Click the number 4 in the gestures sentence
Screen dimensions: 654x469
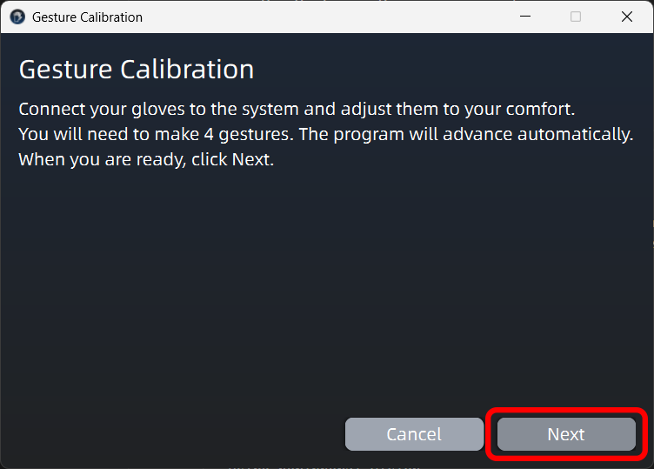pos(209,134)
